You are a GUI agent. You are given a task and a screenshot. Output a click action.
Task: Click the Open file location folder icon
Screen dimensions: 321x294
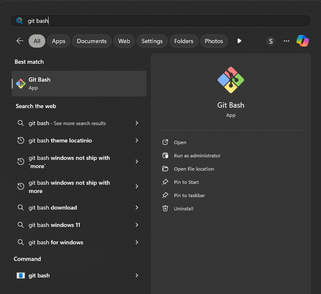165,169
